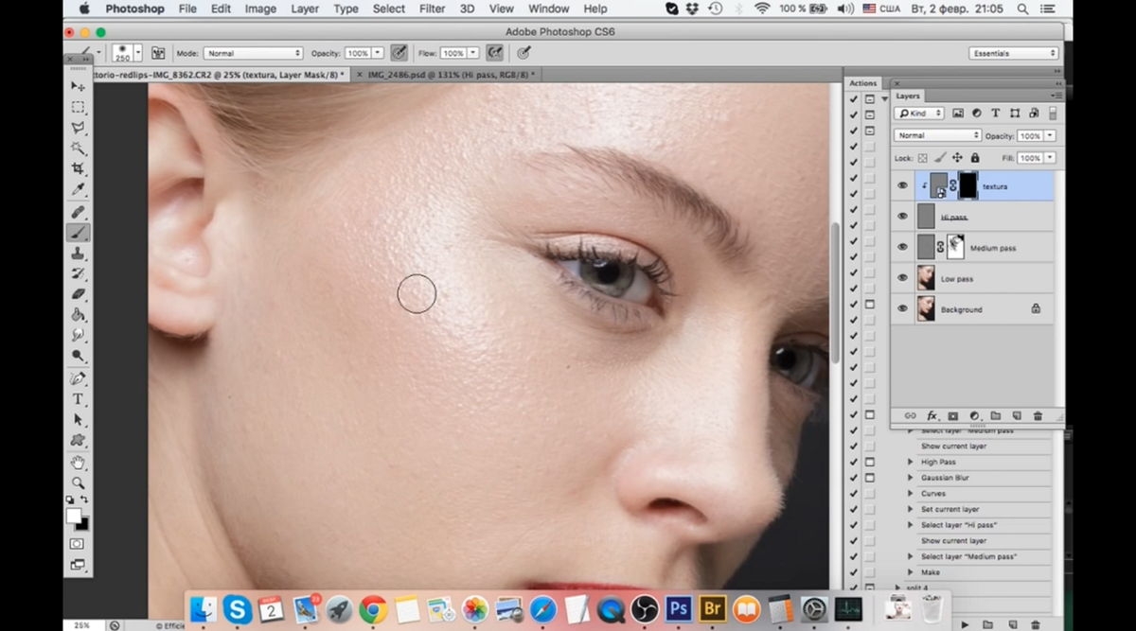
Task: Click the background color swatch
Action: (82, 523)
